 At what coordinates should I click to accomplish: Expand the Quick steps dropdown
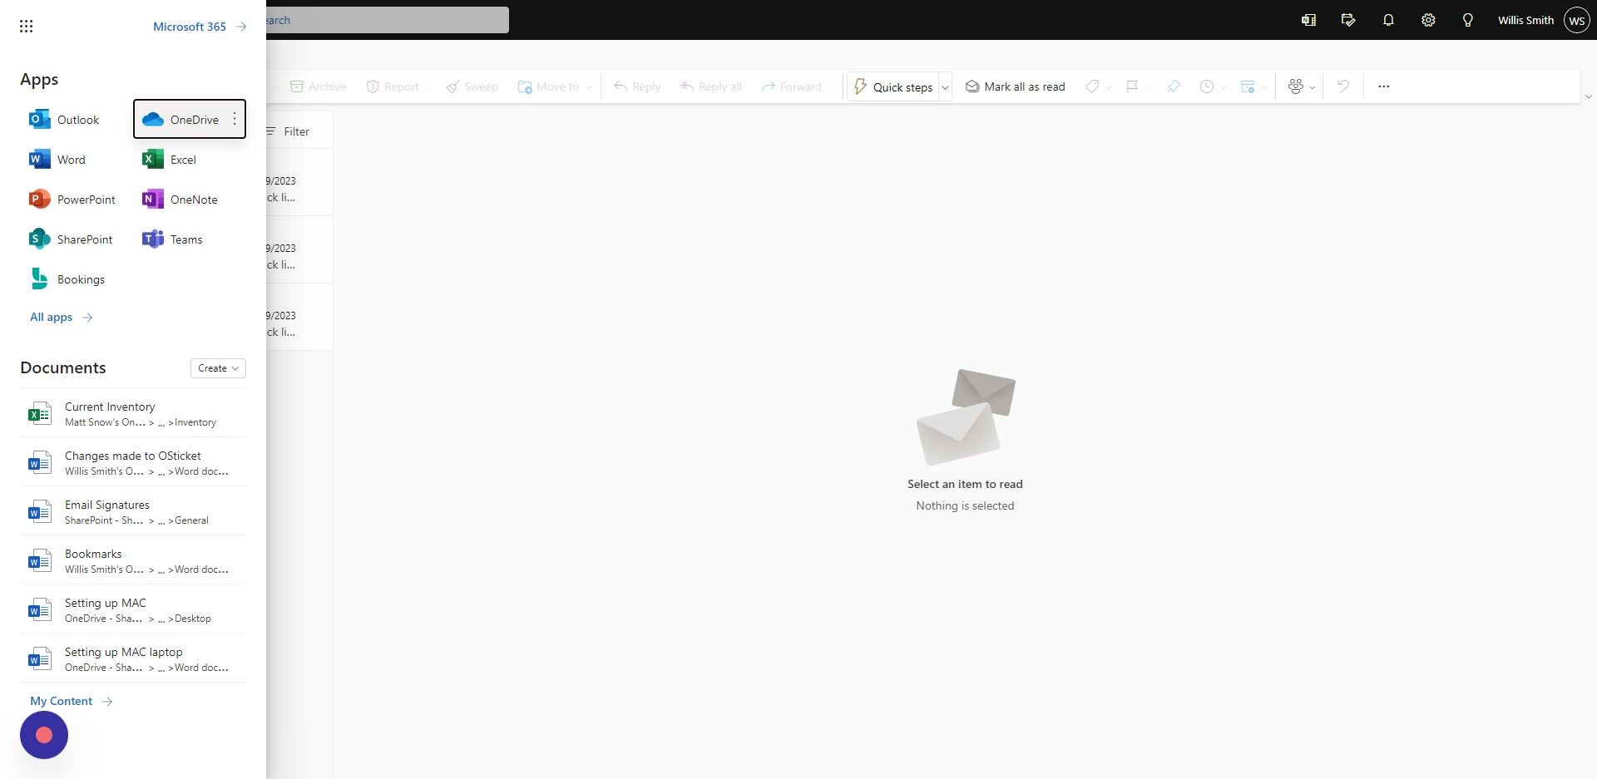pyautogui.click(x=945, y=86)
